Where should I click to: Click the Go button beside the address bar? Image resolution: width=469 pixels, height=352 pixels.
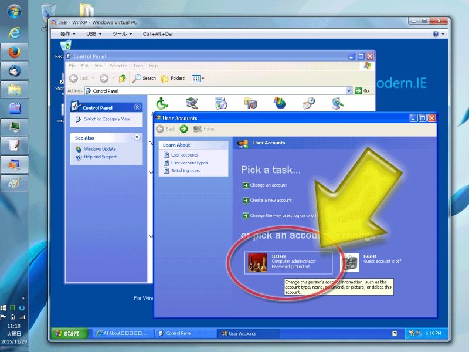362,91
